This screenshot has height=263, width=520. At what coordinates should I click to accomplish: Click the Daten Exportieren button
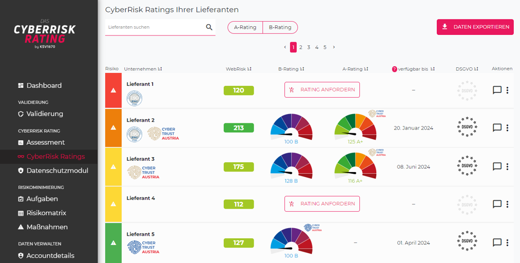[475, 27]
